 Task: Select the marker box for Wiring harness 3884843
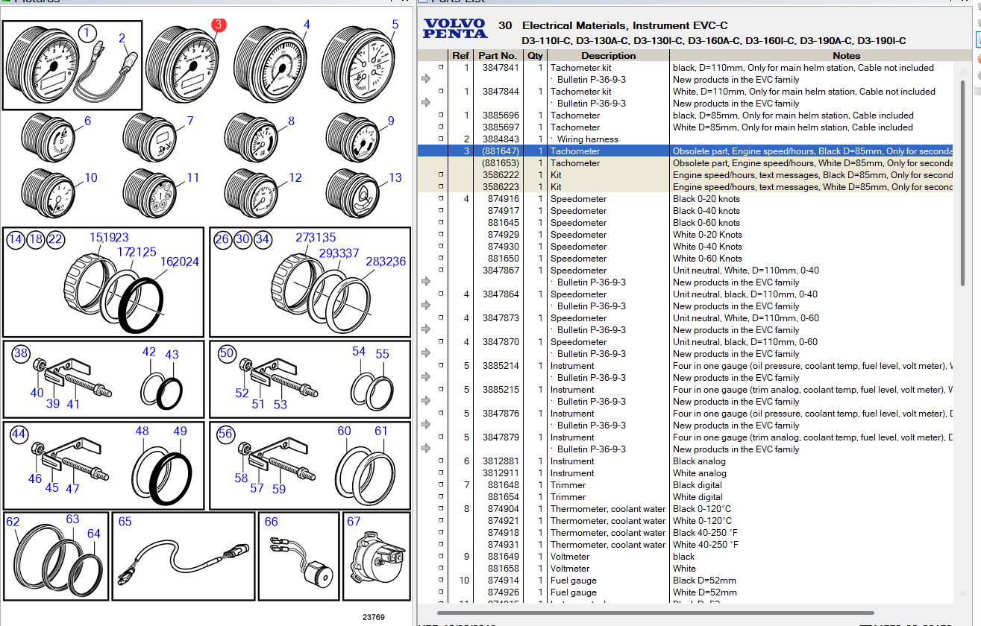point(441,139)
